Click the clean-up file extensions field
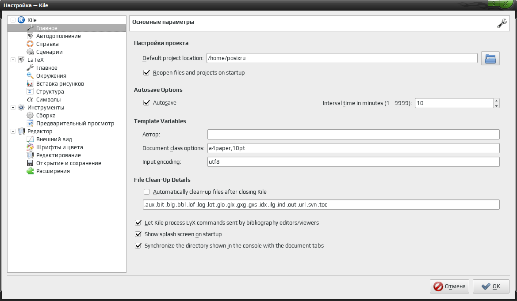517x301 pixels. [x=321, y=205]
